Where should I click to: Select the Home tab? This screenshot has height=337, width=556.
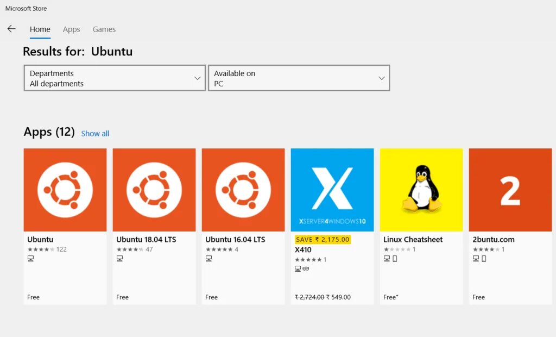(x=40, y=29)
